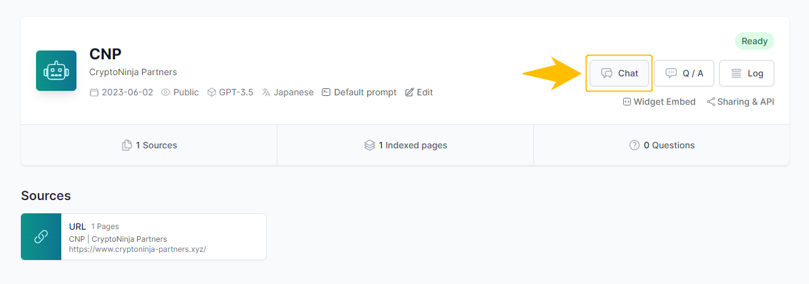Image resolution: width=809 pixels, height=284 pixels.
Task: Open the cryptoninja-partners.xyz URL
Action: click(137, 249)
